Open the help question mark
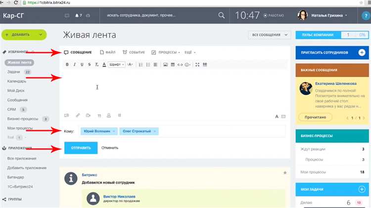371x208 pixels. pos(366,16)
